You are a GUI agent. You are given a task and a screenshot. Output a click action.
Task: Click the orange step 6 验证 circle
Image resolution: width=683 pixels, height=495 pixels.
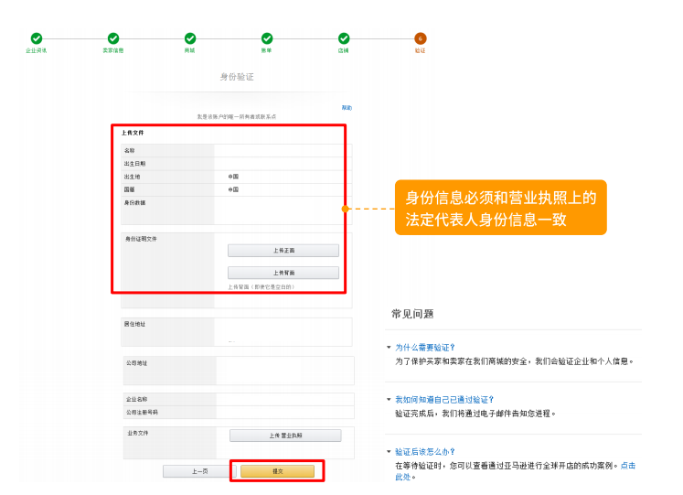tap(421, 38)
